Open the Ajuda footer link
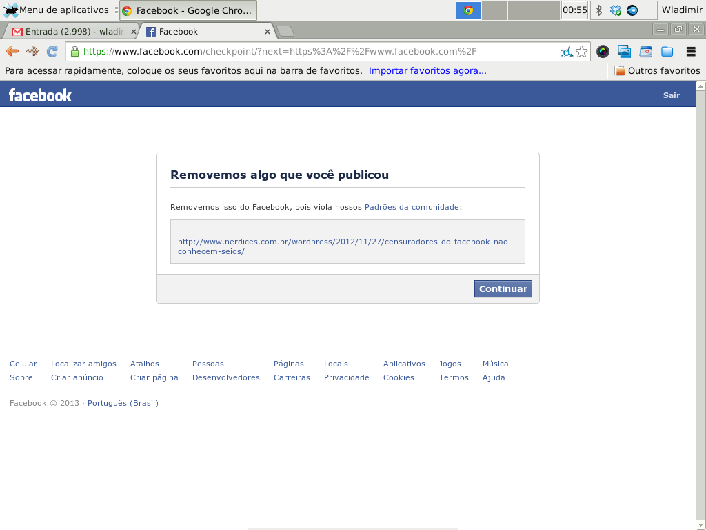706x530 pixels. point(494,377)
